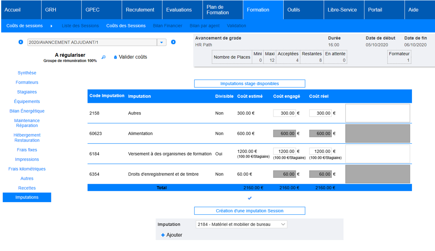435x251 pixels.
Task: Expand the Imputation dropdown list
Action: click(283, 224)
